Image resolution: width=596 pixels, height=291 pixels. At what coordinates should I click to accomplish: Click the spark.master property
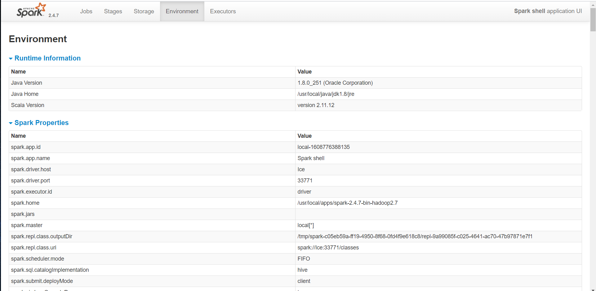point(27,225)
